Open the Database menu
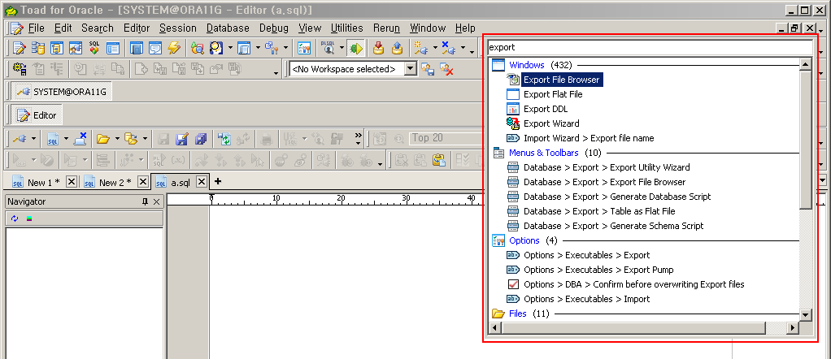 [228, 28]
